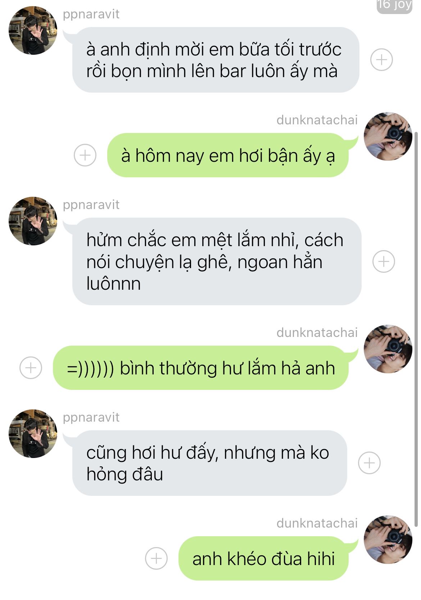This screenshot has height=600, width=421.
Task: Tap plus icon beside 'à anh định mời' message
Action: tap(381, 60)
